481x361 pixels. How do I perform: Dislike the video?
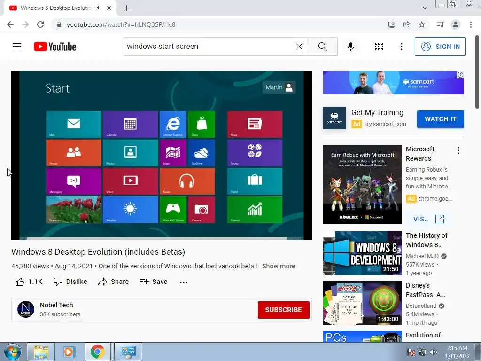point(70,282)
